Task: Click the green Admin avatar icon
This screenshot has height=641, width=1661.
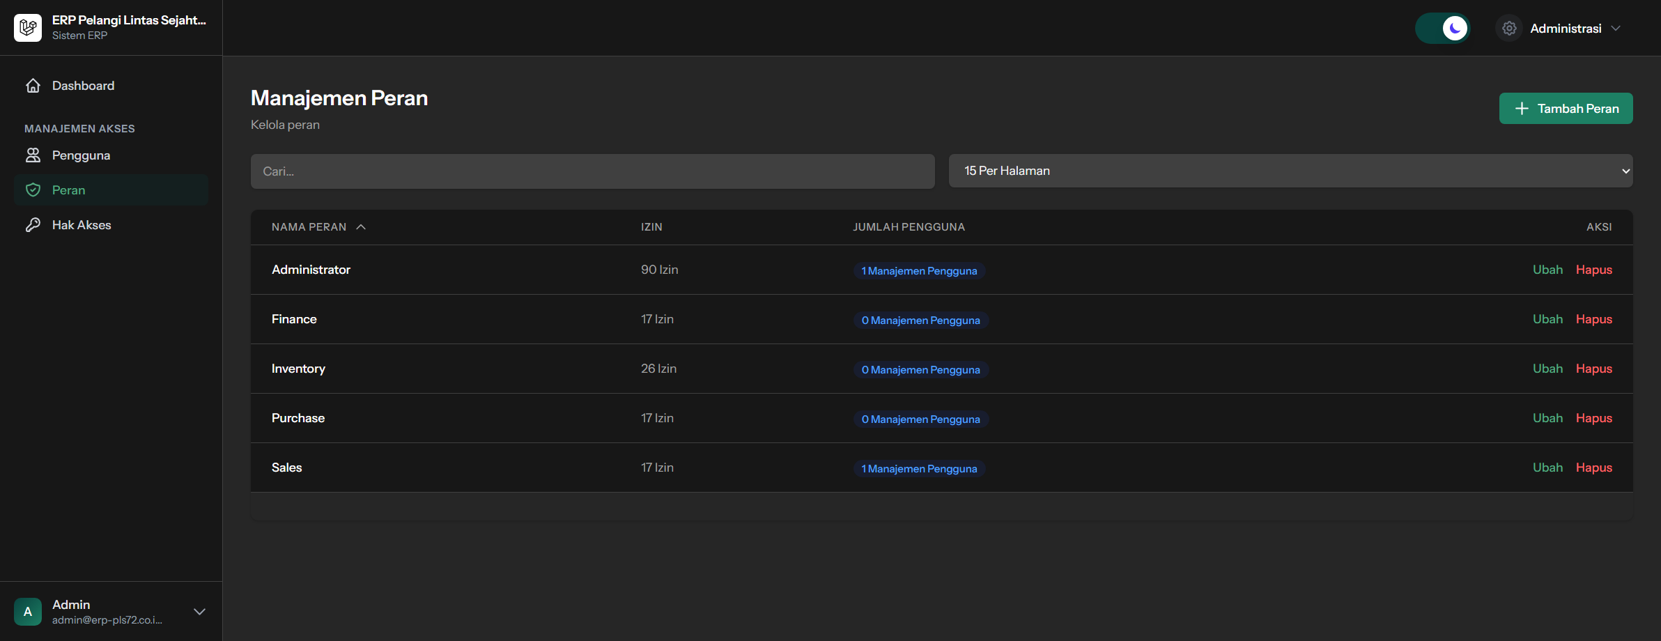Action: (28, 612)
